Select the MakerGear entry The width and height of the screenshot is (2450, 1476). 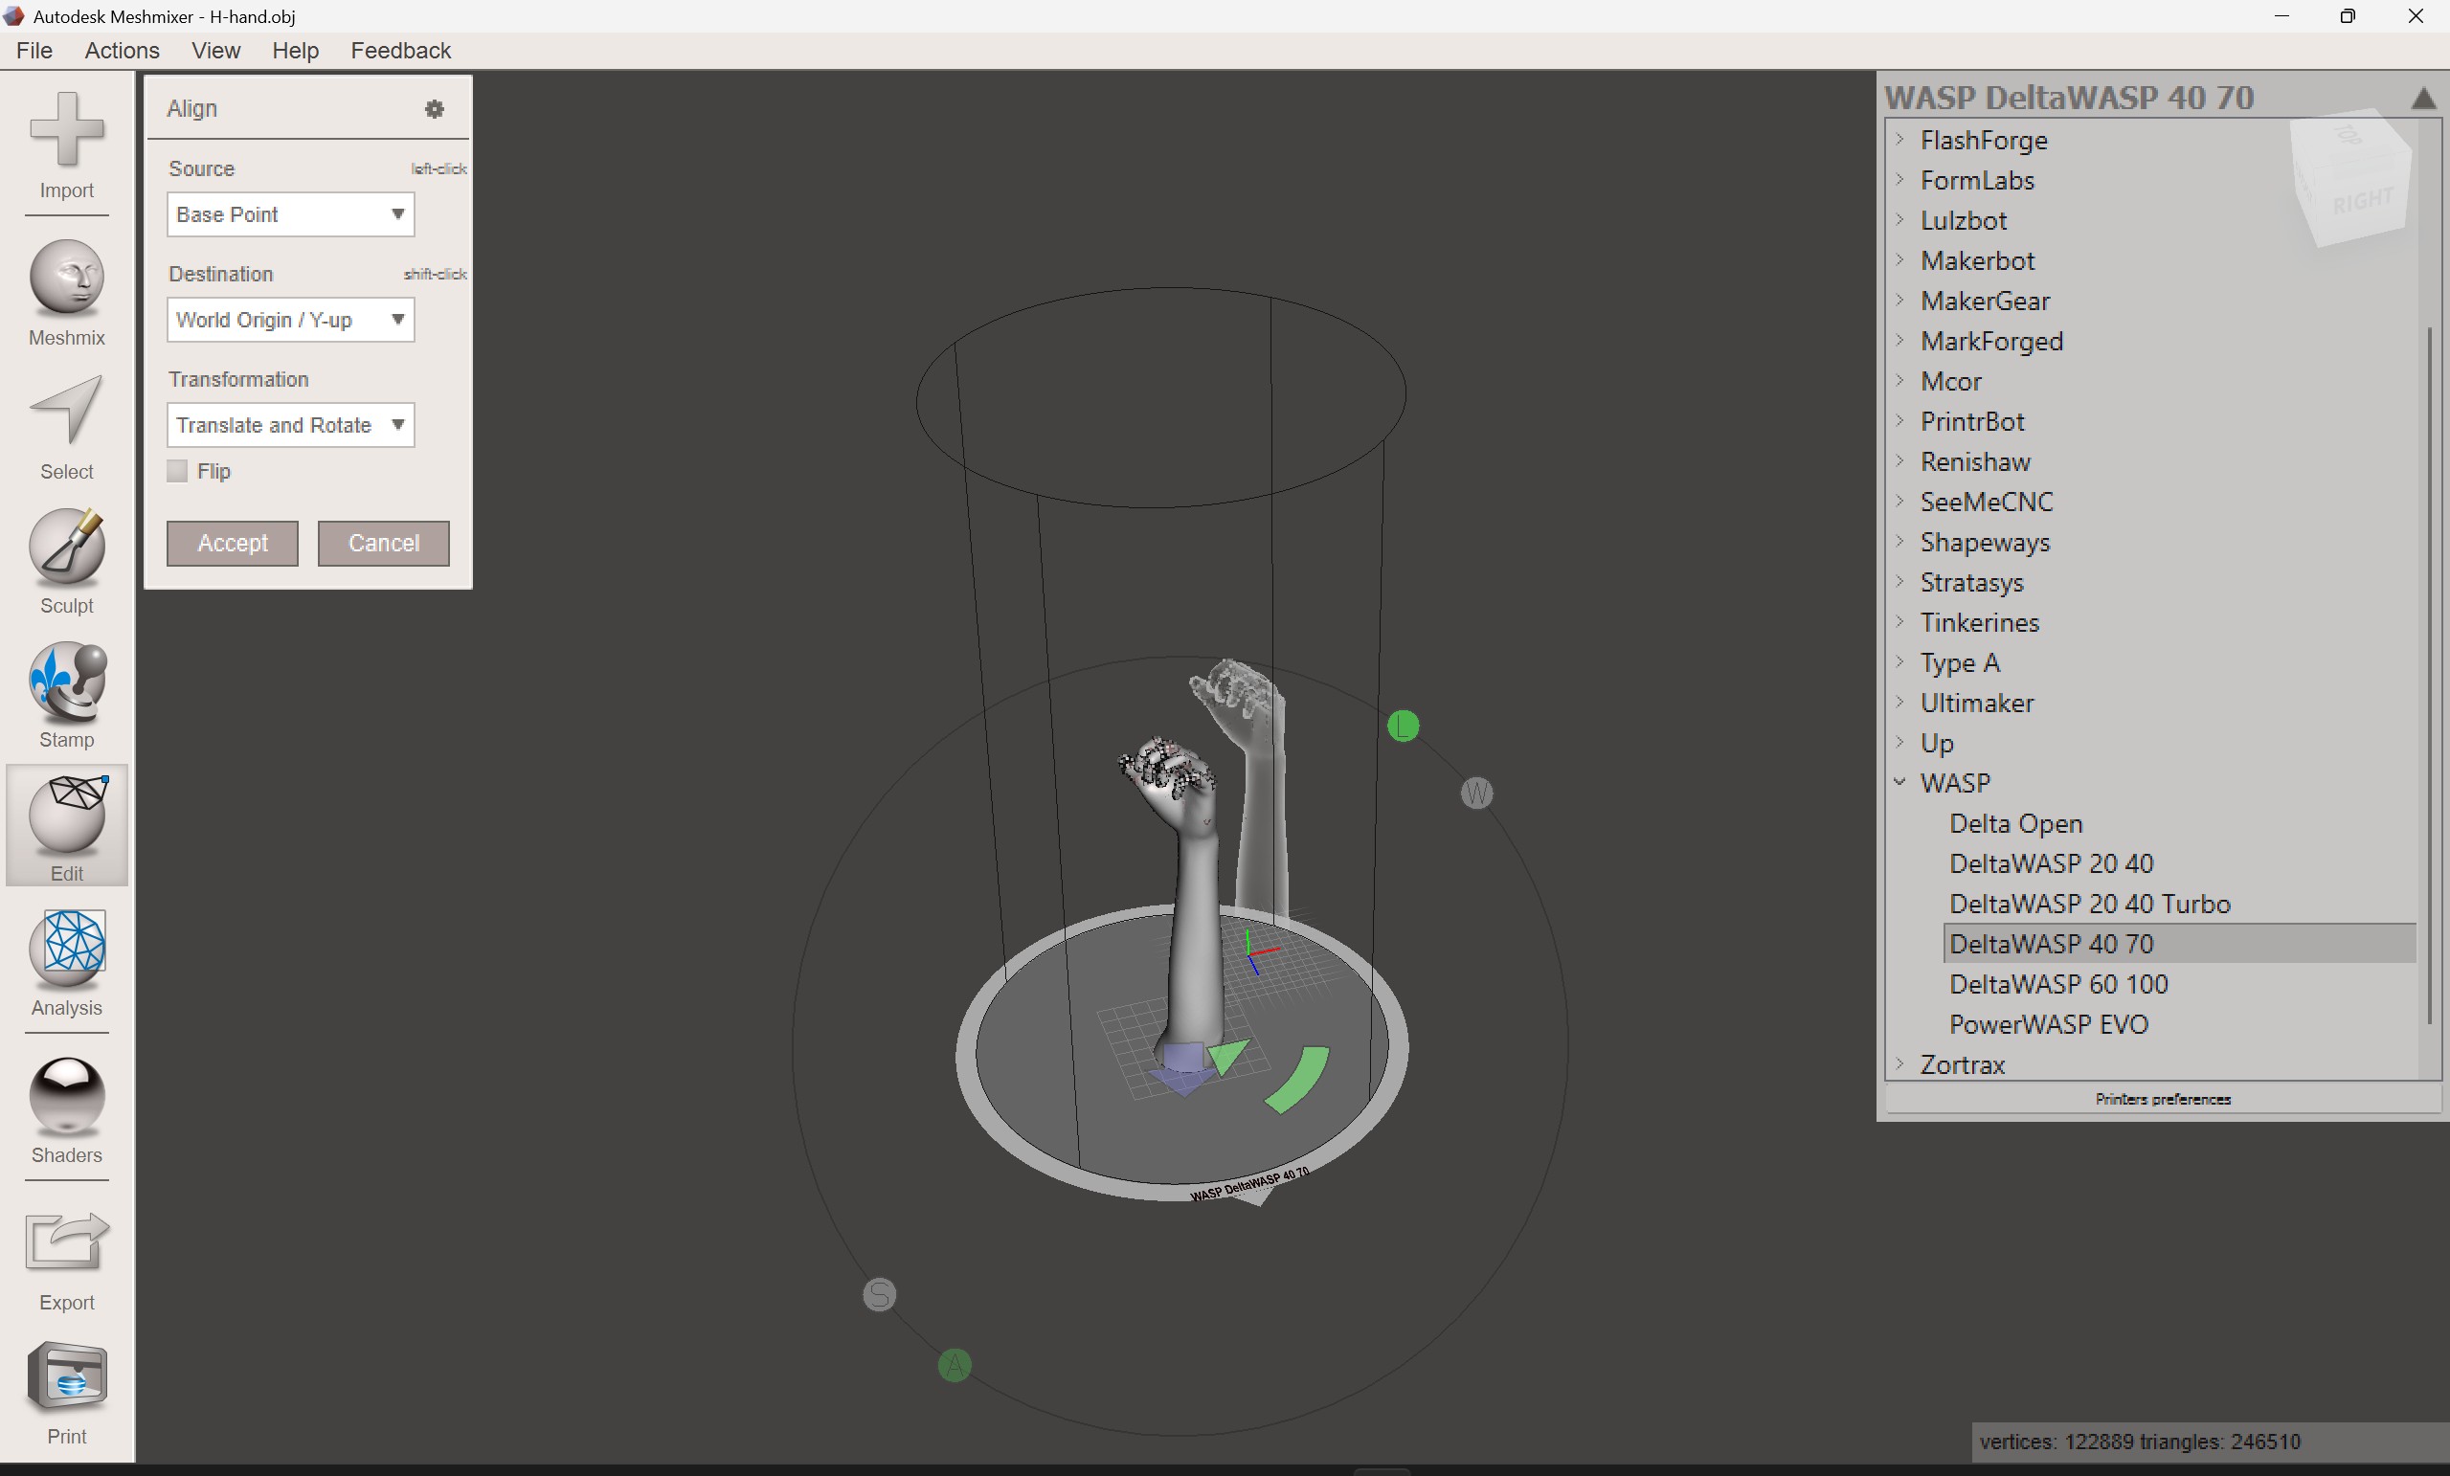1985,301
